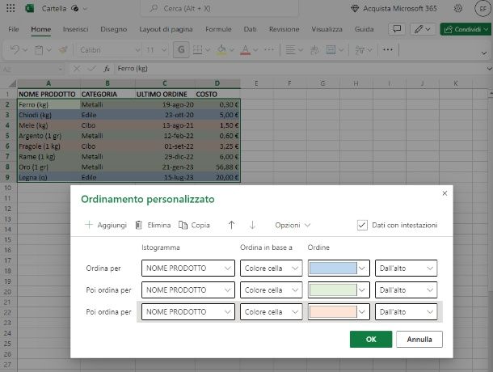493x372 pixels.
Task: Collapse the ribbon chevron
Action: [484, 53]
